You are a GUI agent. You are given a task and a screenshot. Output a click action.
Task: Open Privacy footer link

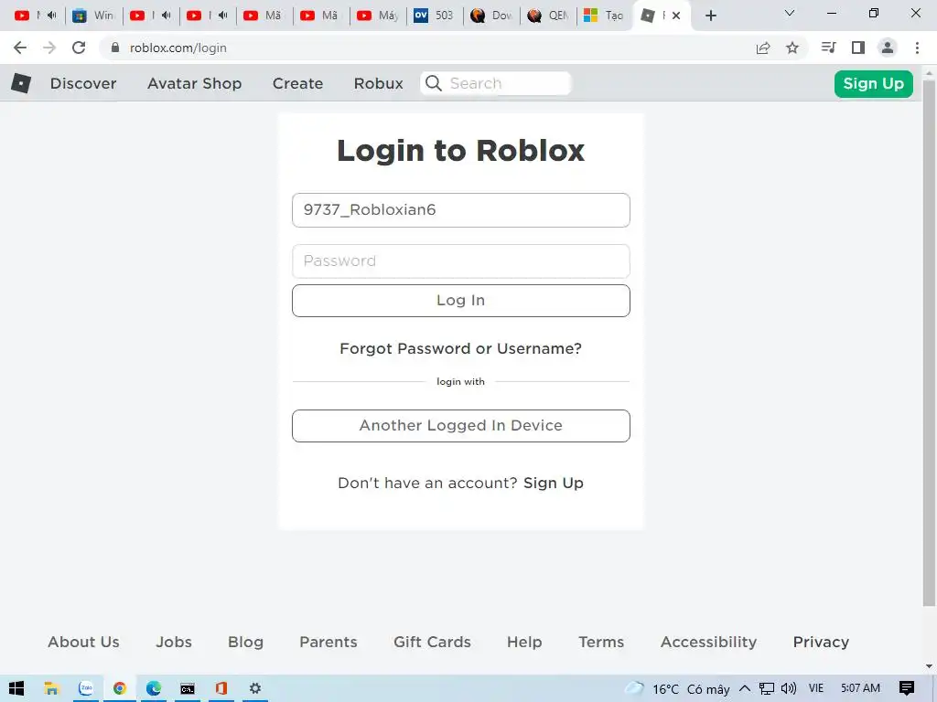(x=821, y=642)
